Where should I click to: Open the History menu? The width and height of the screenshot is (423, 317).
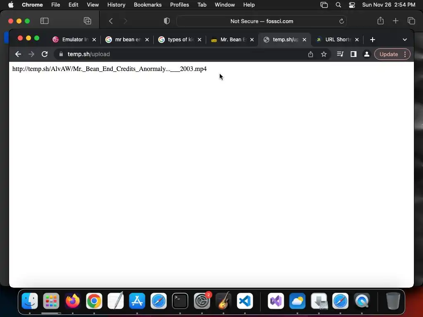tap(116, 5)
